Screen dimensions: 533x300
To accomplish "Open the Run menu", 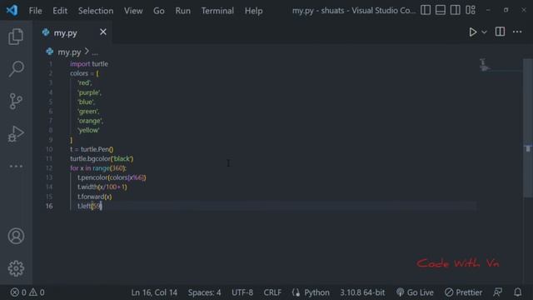I will (x=183, y=11).
